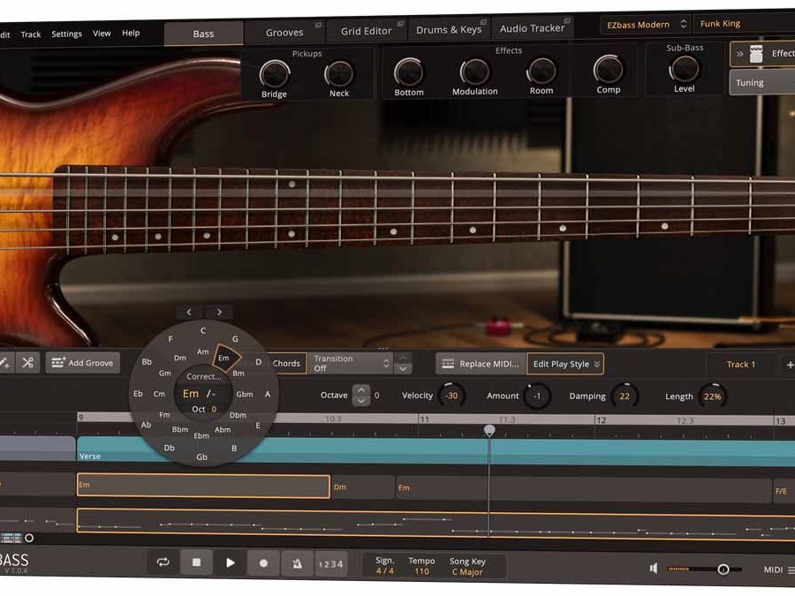The width and height of the screenshot is (795, 596).
Task: Open the Audio Tracker tab
Action: (532, 28)
